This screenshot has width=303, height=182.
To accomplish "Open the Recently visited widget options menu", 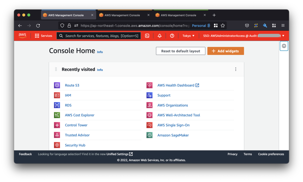I will pyautogui.click(x=236, y=69).
